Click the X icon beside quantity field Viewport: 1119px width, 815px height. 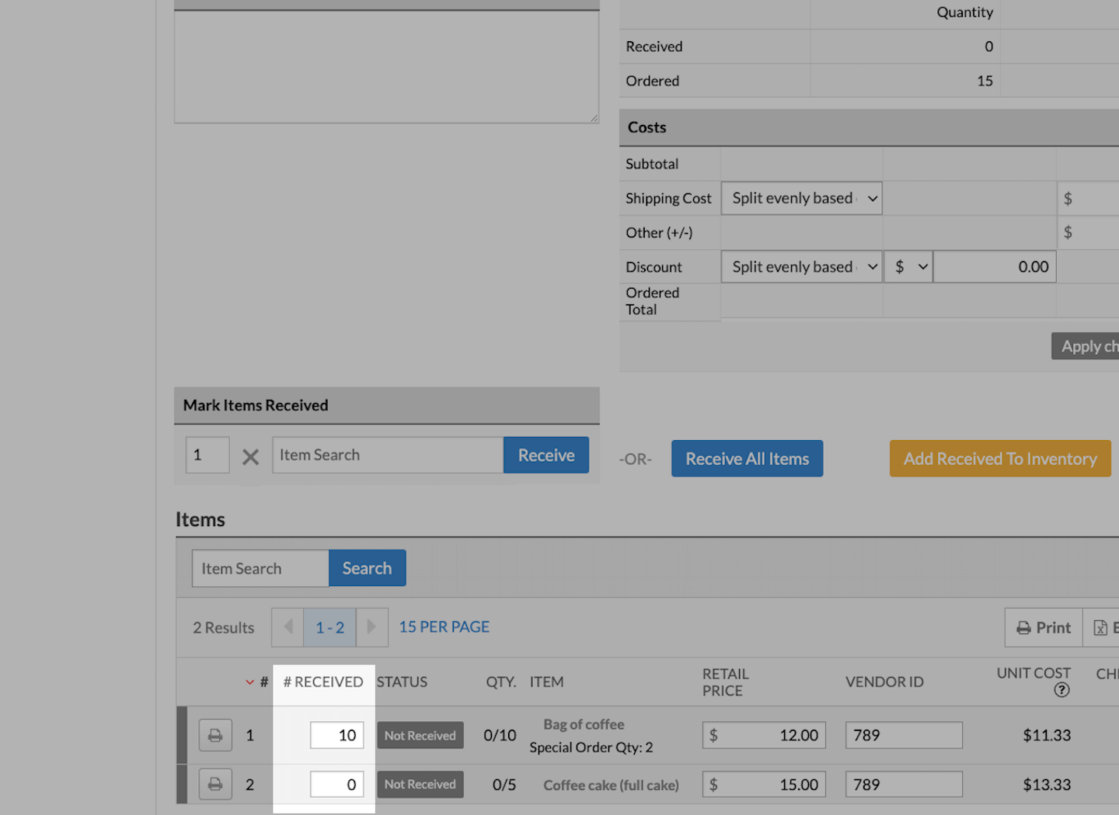point(250,456)
